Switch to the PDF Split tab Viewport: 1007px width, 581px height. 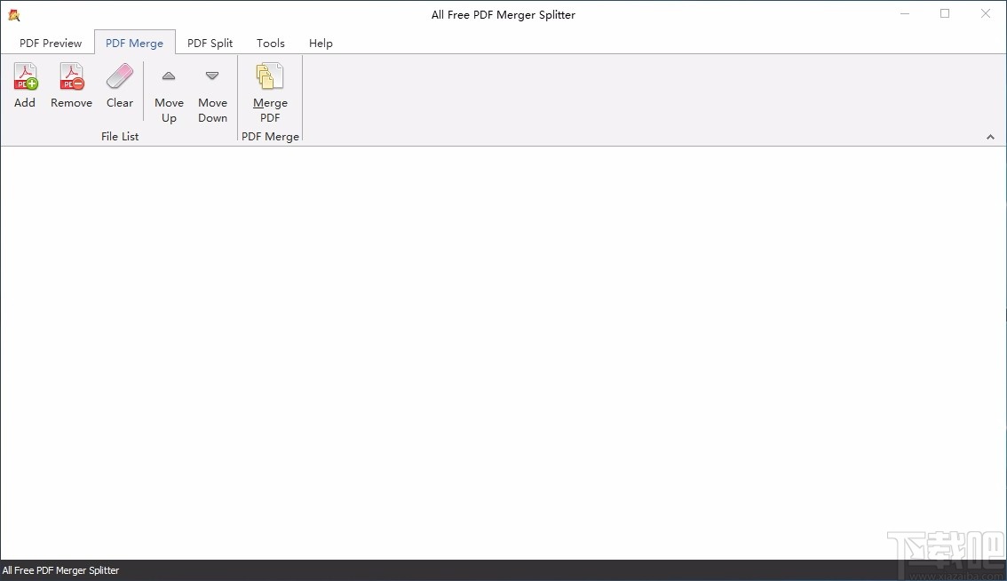210,43
